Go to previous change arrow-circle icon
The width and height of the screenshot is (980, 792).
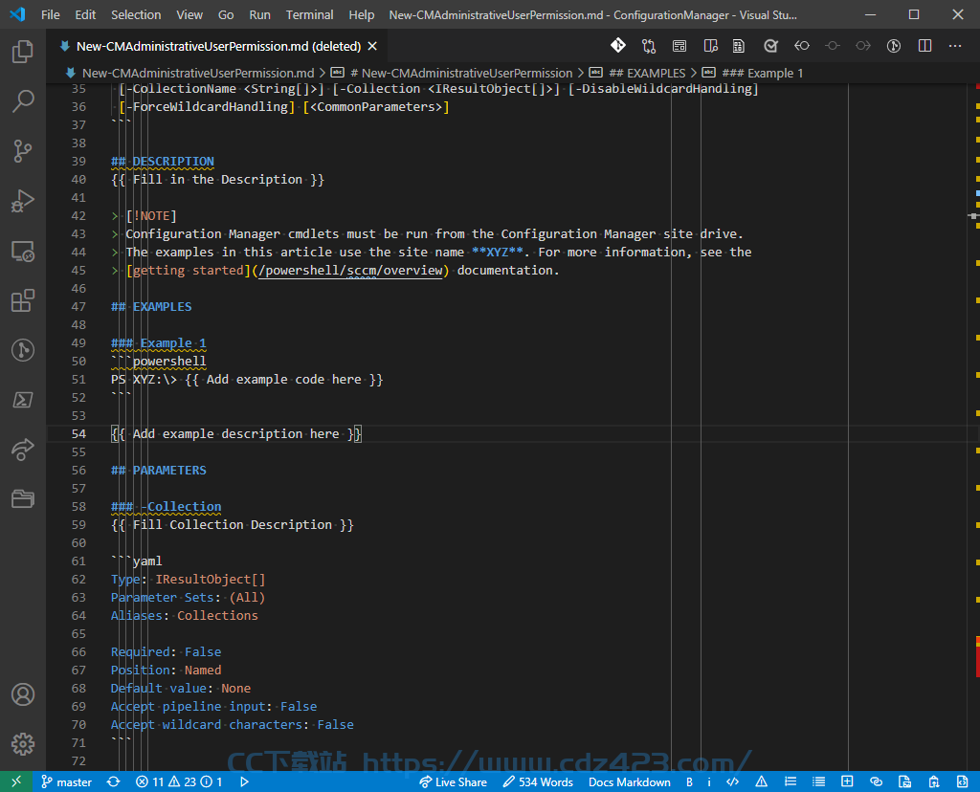[x=801, y=46]
